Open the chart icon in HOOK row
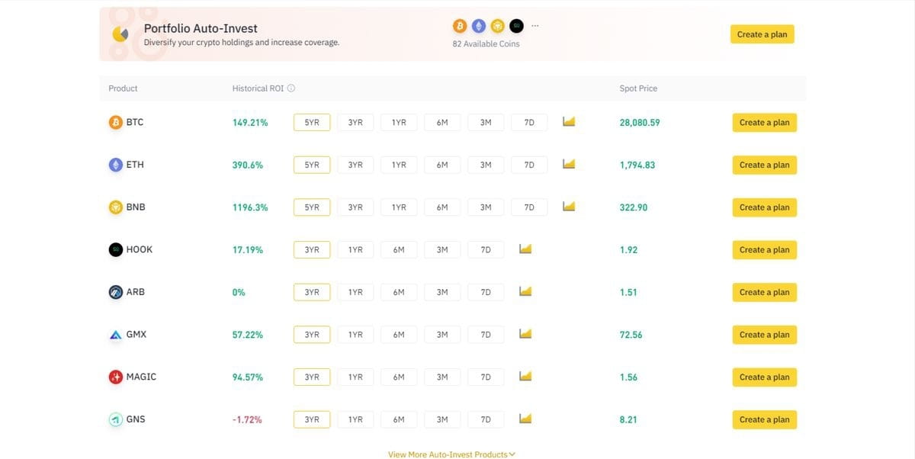This screenshot has height=459, width=915. 525,249
